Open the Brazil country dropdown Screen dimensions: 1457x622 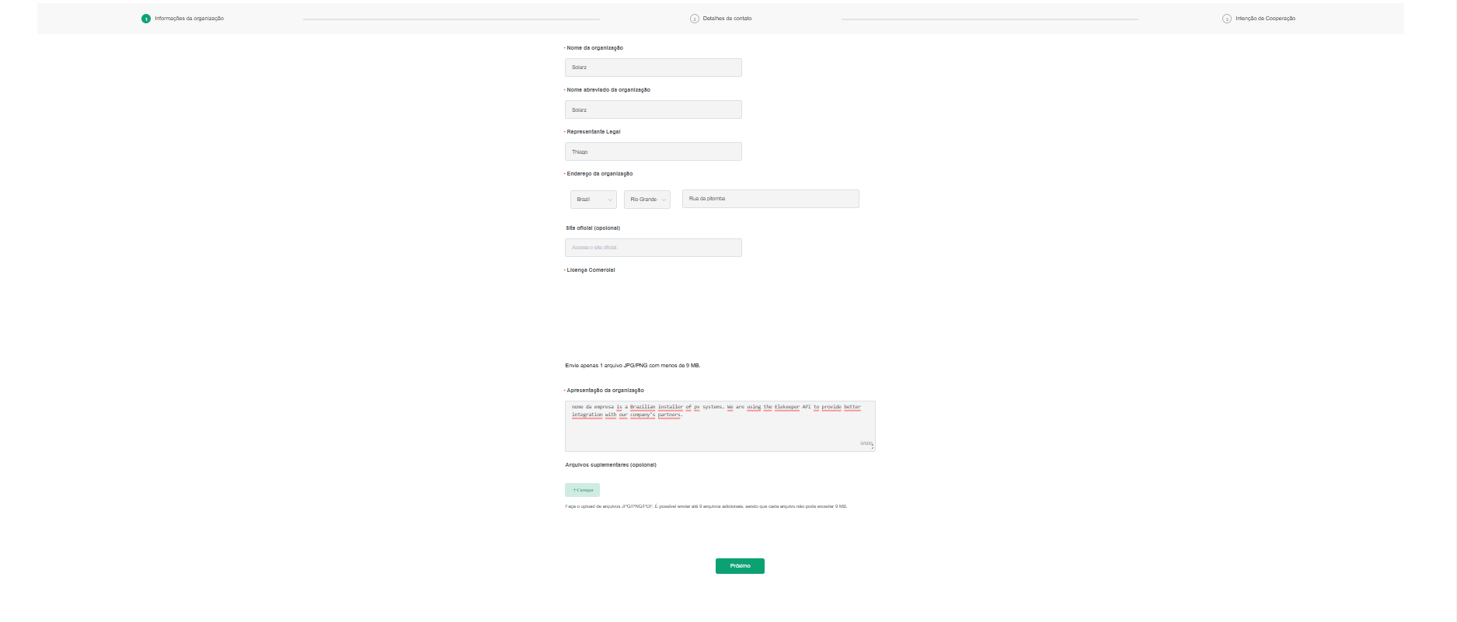pyautogui.click(x=594, y=200)
